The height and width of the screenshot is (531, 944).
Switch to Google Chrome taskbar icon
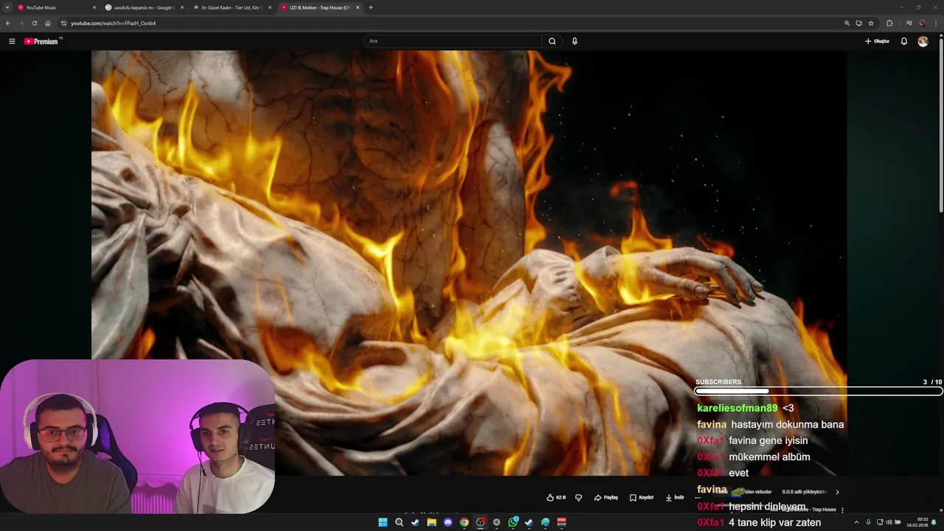(464, 522)
